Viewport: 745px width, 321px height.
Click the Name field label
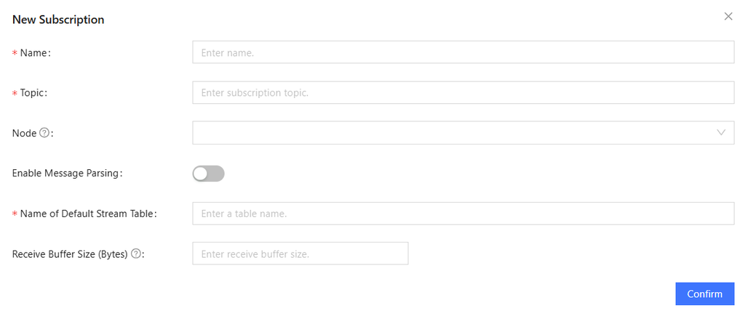point(33,53)
